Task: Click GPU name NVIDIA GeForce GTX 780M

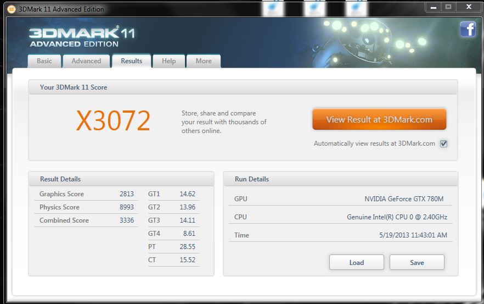Action: pos(404,199)
